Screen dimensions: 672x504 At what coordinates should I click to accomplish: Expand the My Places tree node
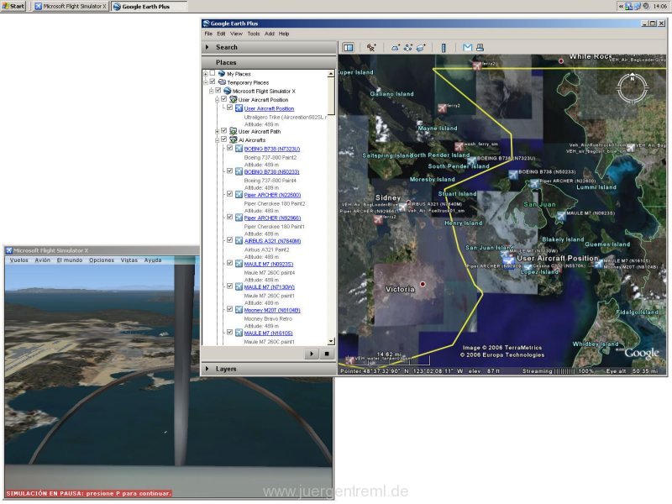(x=206, y=74)
